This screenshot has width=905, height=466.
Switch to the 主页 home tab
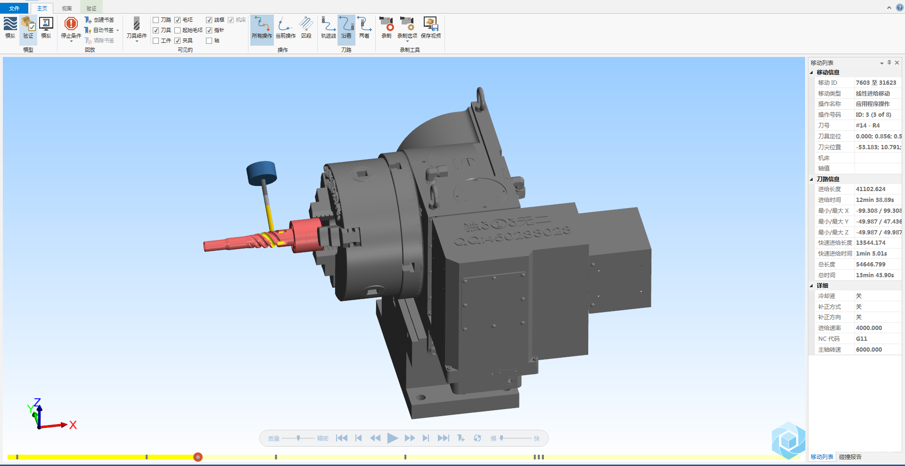point(42,8)
